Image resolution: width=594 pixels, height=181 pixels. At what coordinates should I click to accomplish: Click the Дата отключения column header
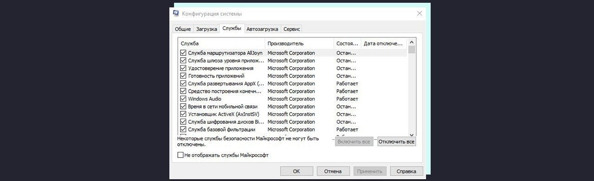click(384, 43)
